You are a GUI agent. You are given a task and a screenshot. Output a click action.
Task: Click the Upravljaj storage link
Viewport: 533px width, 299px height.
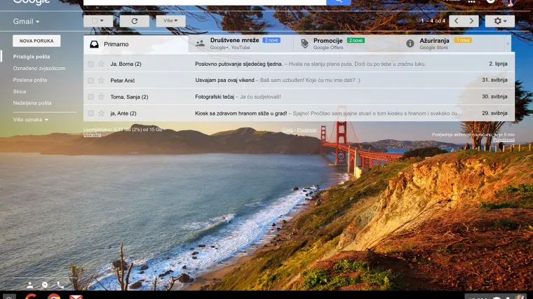92,135
